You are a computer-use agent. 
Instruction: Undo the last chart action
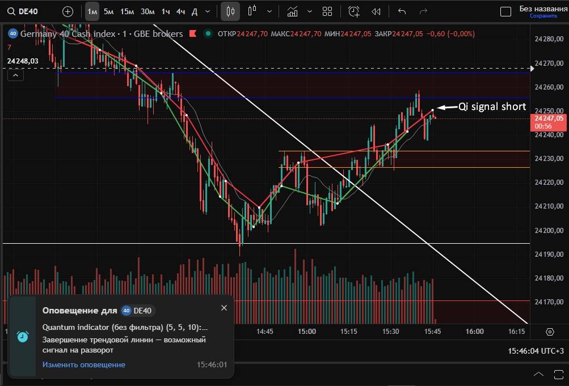pyautogui.click(x=402, y=11)
